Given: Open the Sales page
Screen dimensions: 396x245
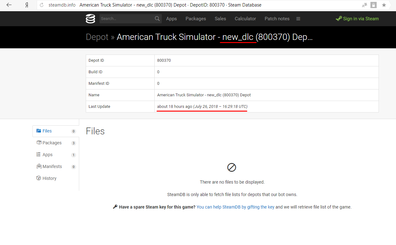Looking at the screenshot, I should click(220, 19).
